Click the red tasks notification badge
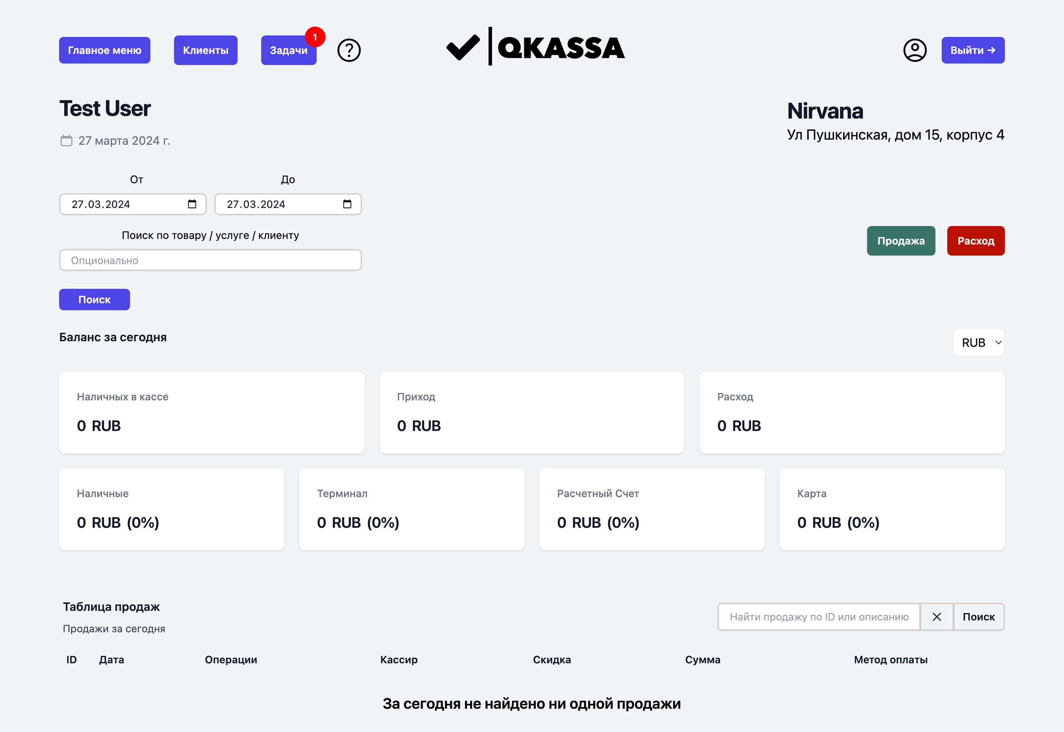This screenshot has width=1064, height=732. tap(315, 37)
